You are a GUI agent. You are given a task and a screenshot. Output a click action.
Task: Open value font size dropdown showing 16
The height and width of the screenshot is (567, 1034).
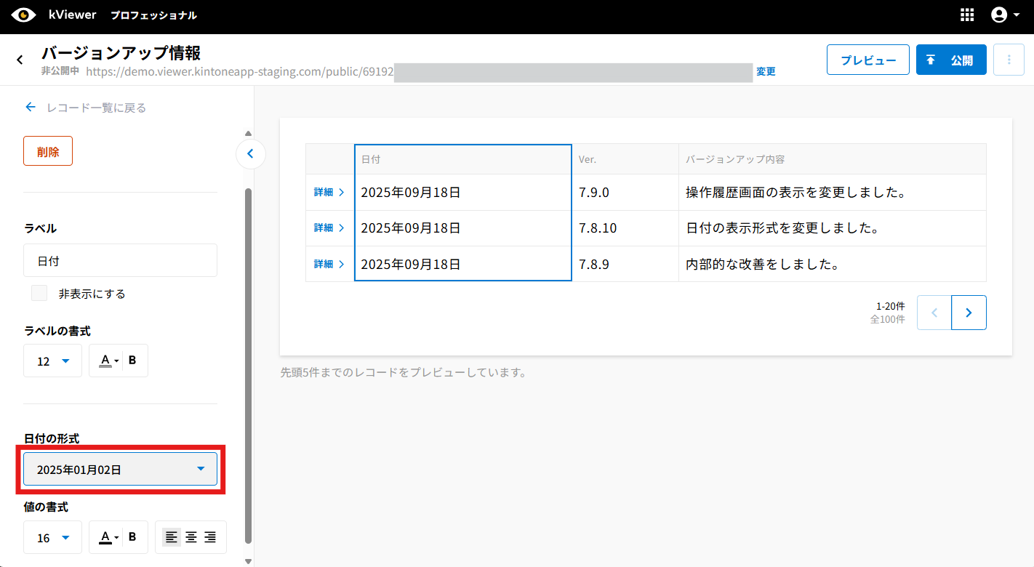52,538
